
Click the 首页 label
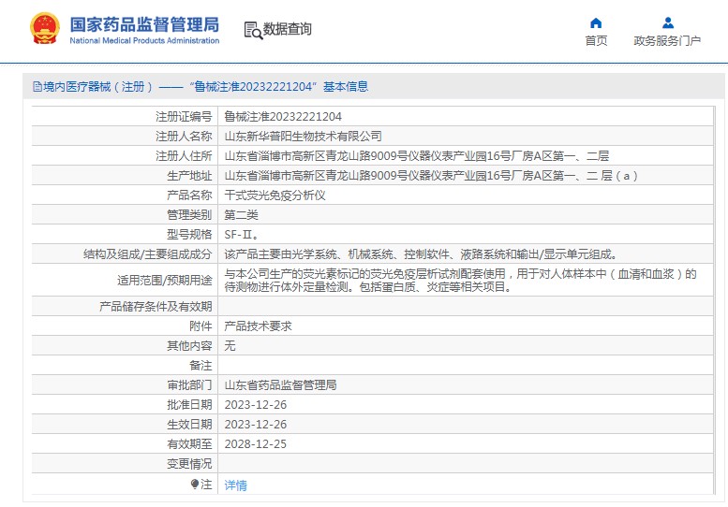pos(596,41)
